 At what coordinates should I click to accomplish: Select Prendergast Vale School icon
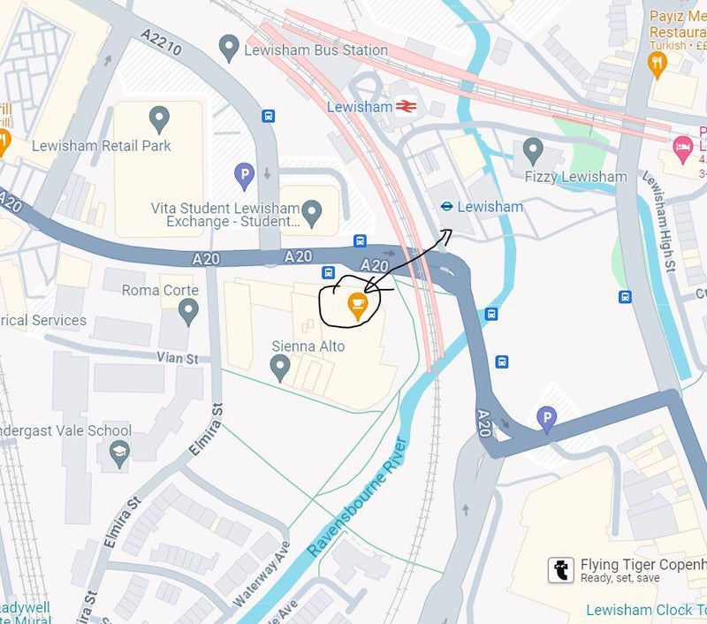119,454
